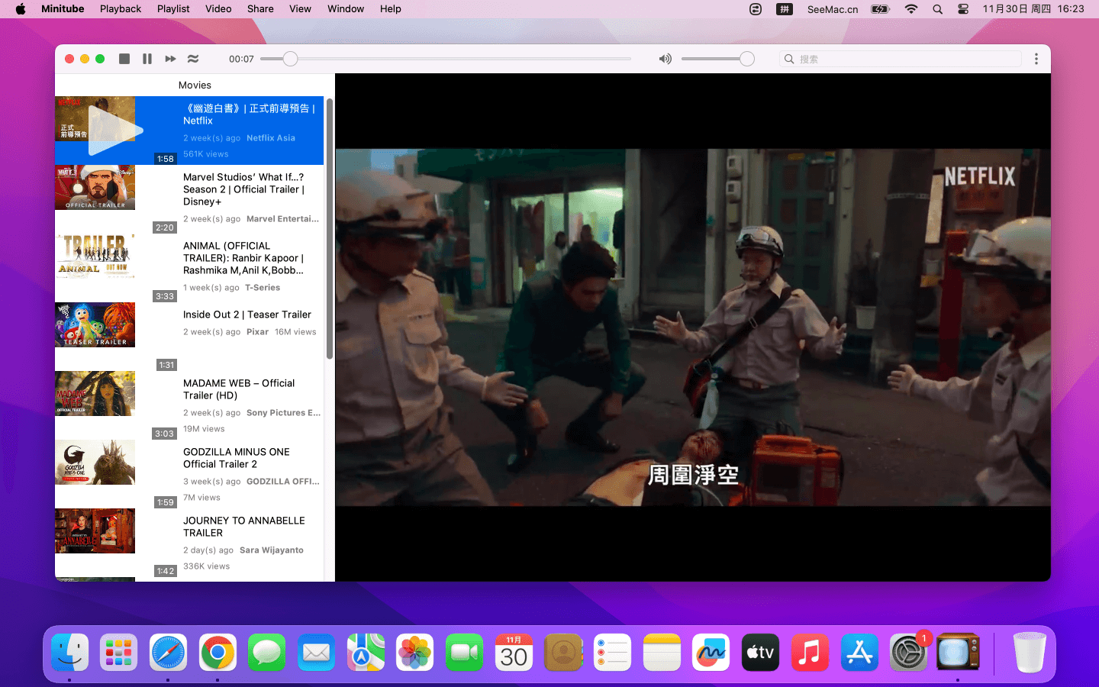Play Inside Out 2 Teaser Trailer
Screen dimensions: 1099x687
[247, 314]
